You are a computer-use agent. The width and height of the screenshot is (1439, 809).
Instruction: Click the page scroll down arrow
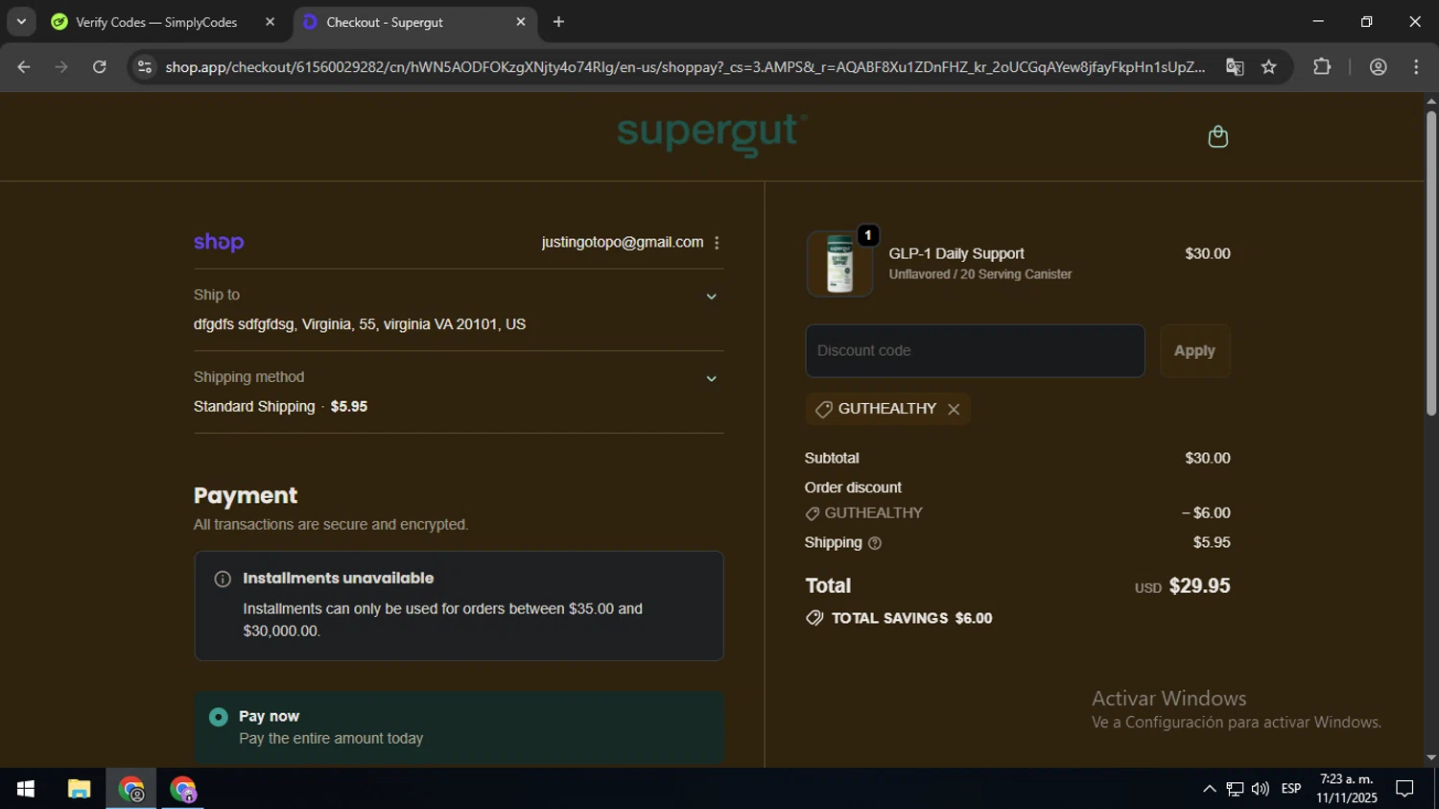[x=1431, y=758]
